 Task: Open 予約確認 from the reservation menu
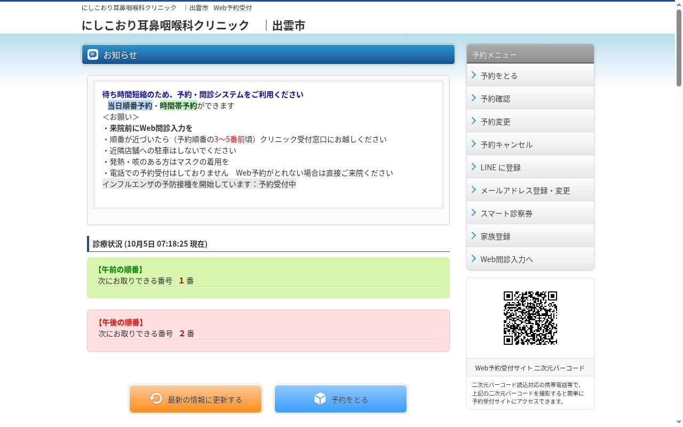tap(530, 98)
